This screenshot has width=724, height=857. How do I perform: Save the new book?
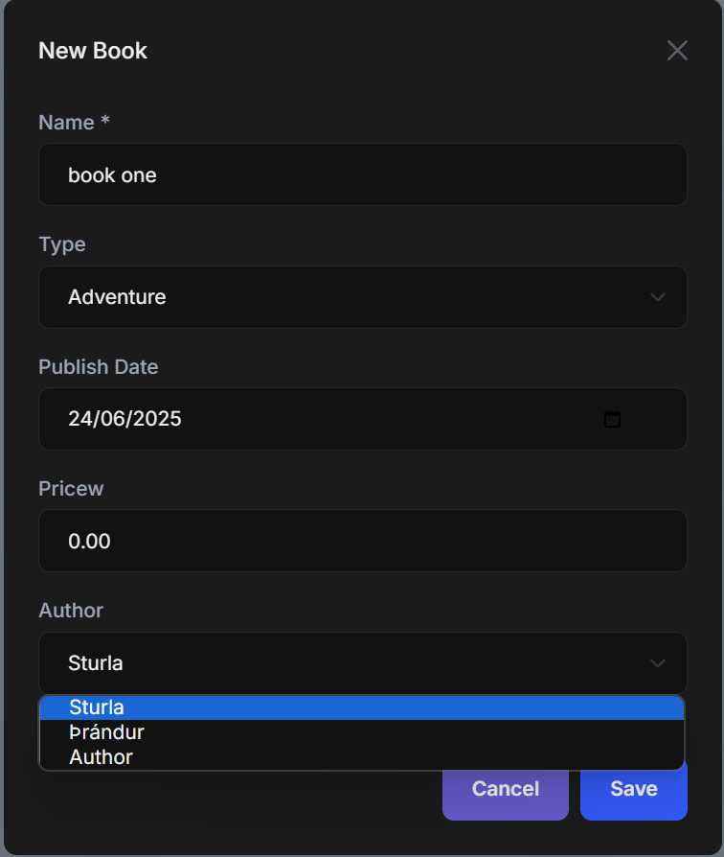click(x=633, y=789)
